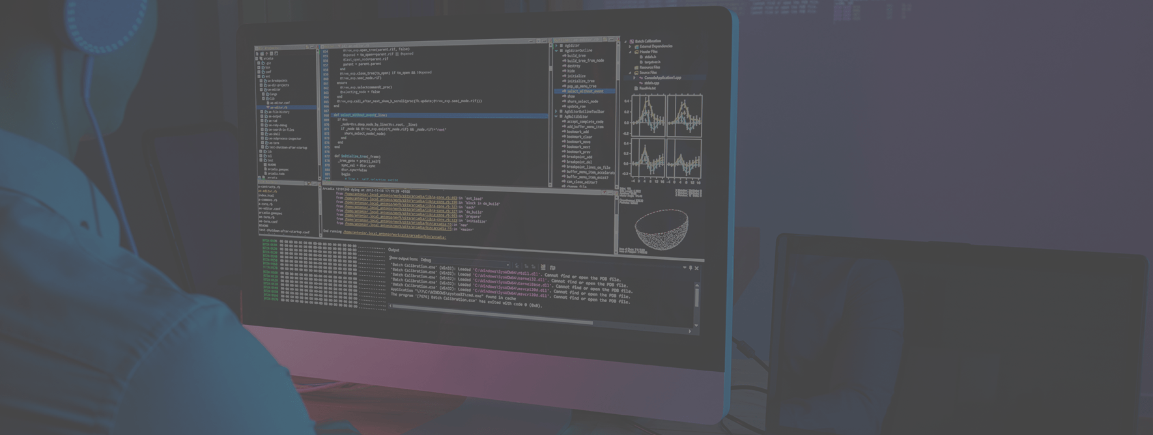The width and height of the screenshot is (1153, 435).
Task: Expand the ae-breakpoints folder
Action: pyautogui.click(x=261, y=81)
